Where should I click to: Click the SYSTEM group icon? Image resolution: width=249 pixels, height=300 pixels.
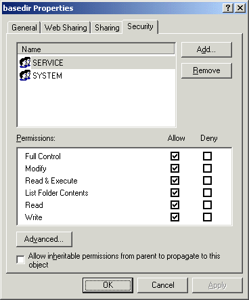coord(25,75)
